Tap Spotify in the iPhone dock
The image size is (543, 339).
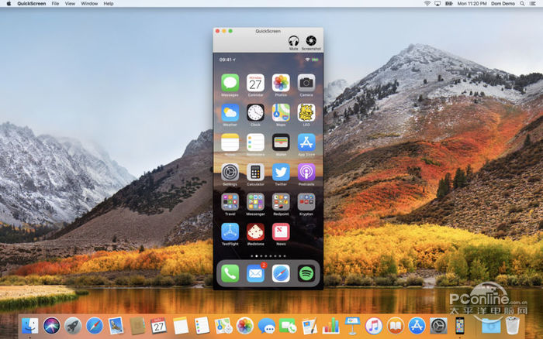click(x=306, y=274)
